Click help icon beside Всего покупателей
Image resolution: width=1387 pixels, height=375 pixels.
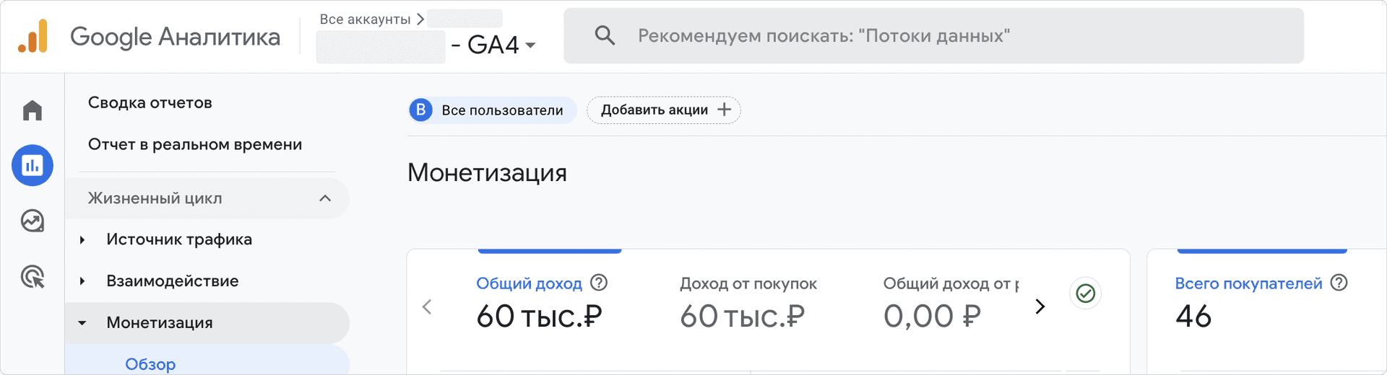(x=1339, y=283)
